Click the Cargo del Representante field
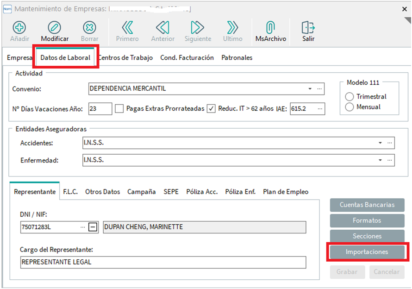 tap(163, 262)
